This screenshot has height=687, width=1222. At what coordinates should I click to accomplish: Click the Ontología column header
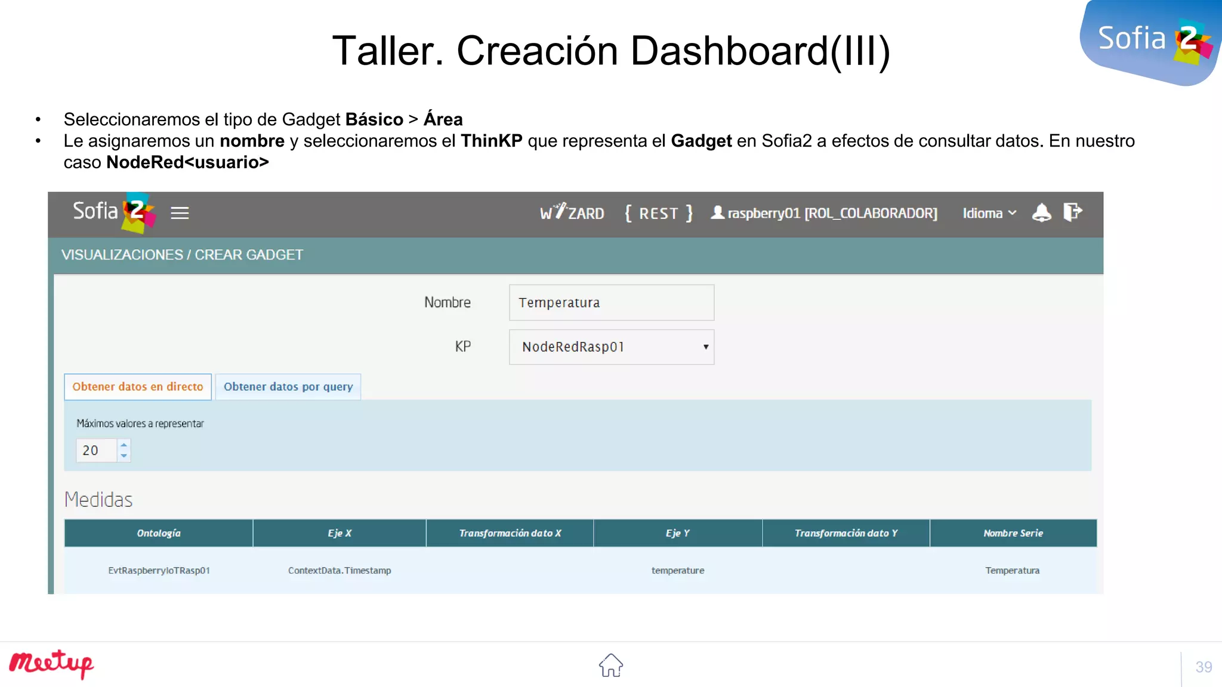[x=159, y=533]
